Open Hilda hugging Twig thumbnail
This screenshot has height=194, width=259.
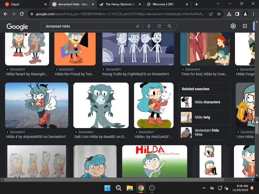tap(154, 105)
